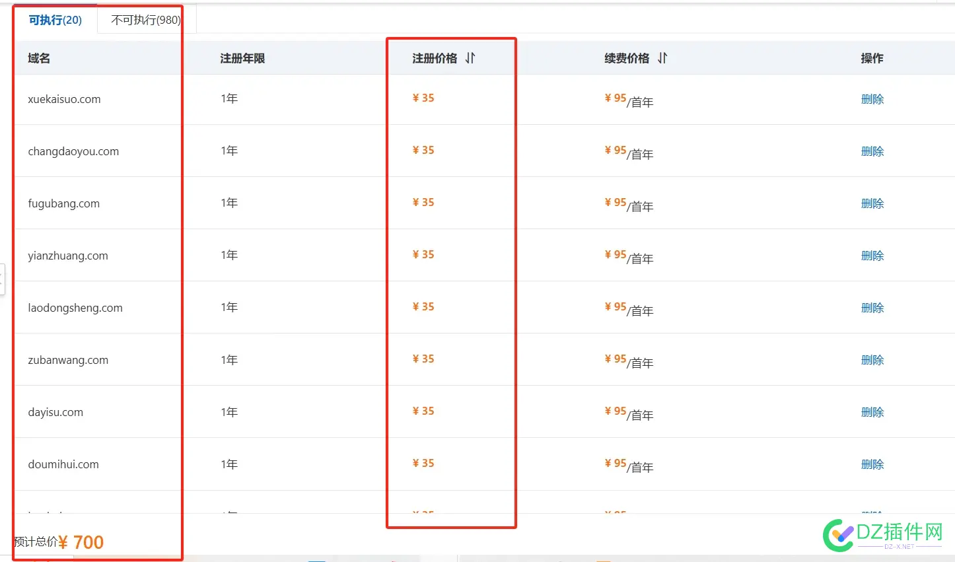Delete xuekaisuo.com via 删除 link

(x=872, y=99)
